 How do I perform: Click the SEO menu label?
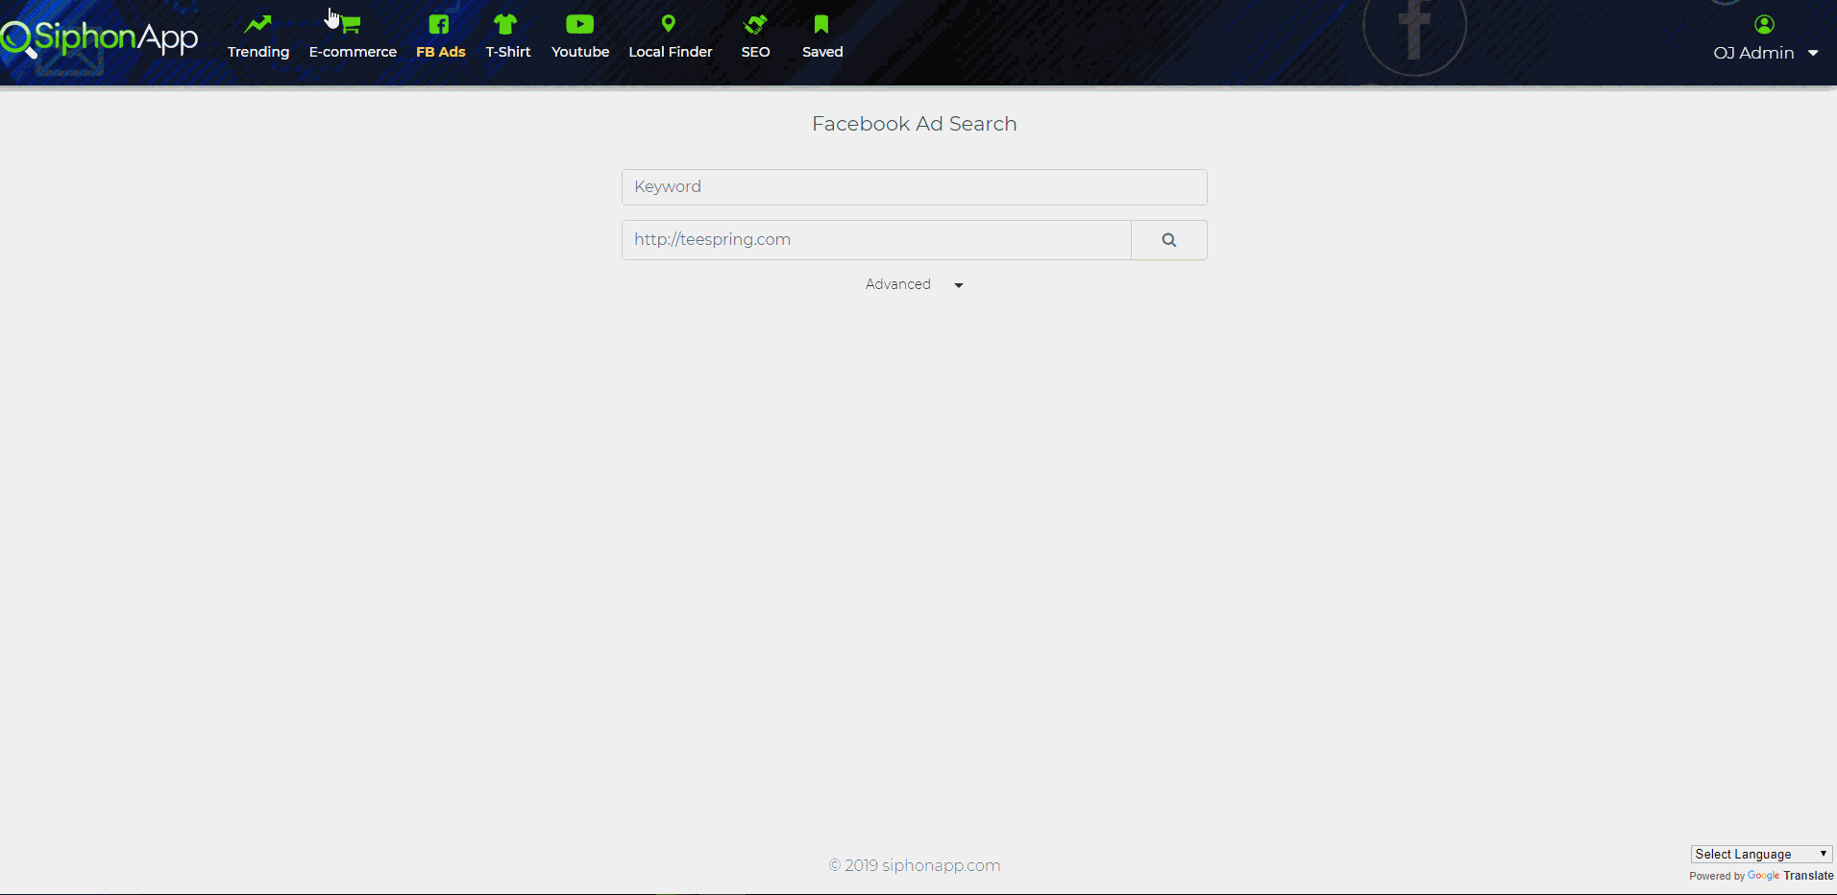click(756, 52)
